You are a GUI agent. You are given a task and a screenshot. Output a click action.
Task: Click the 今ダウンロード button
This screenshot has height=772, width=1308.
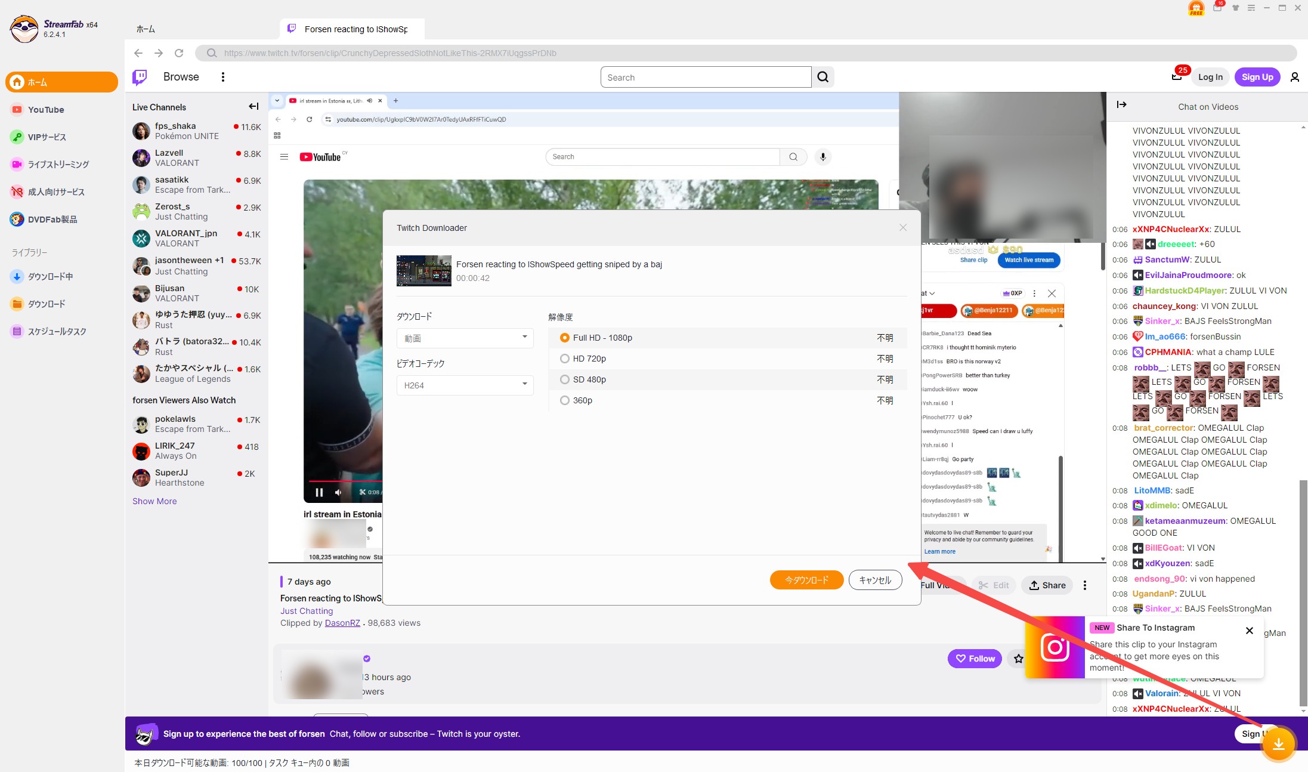pyautogui.click(x=806, y=580)
